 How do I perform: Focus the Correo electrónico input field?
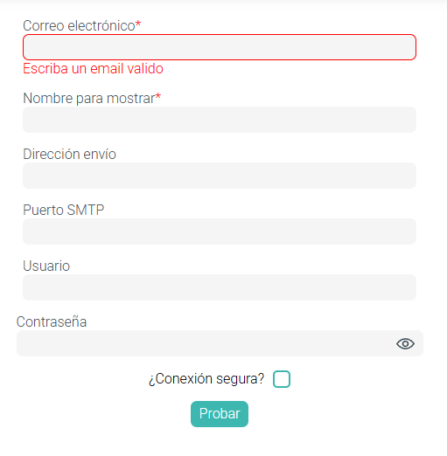(x=220, y=47)
